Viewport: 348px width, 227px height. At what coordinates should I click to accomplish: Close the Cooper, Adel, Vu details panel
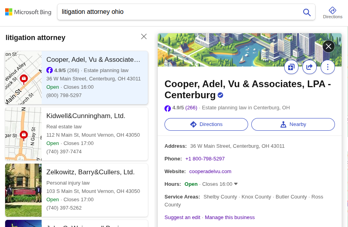coord(329,46)
